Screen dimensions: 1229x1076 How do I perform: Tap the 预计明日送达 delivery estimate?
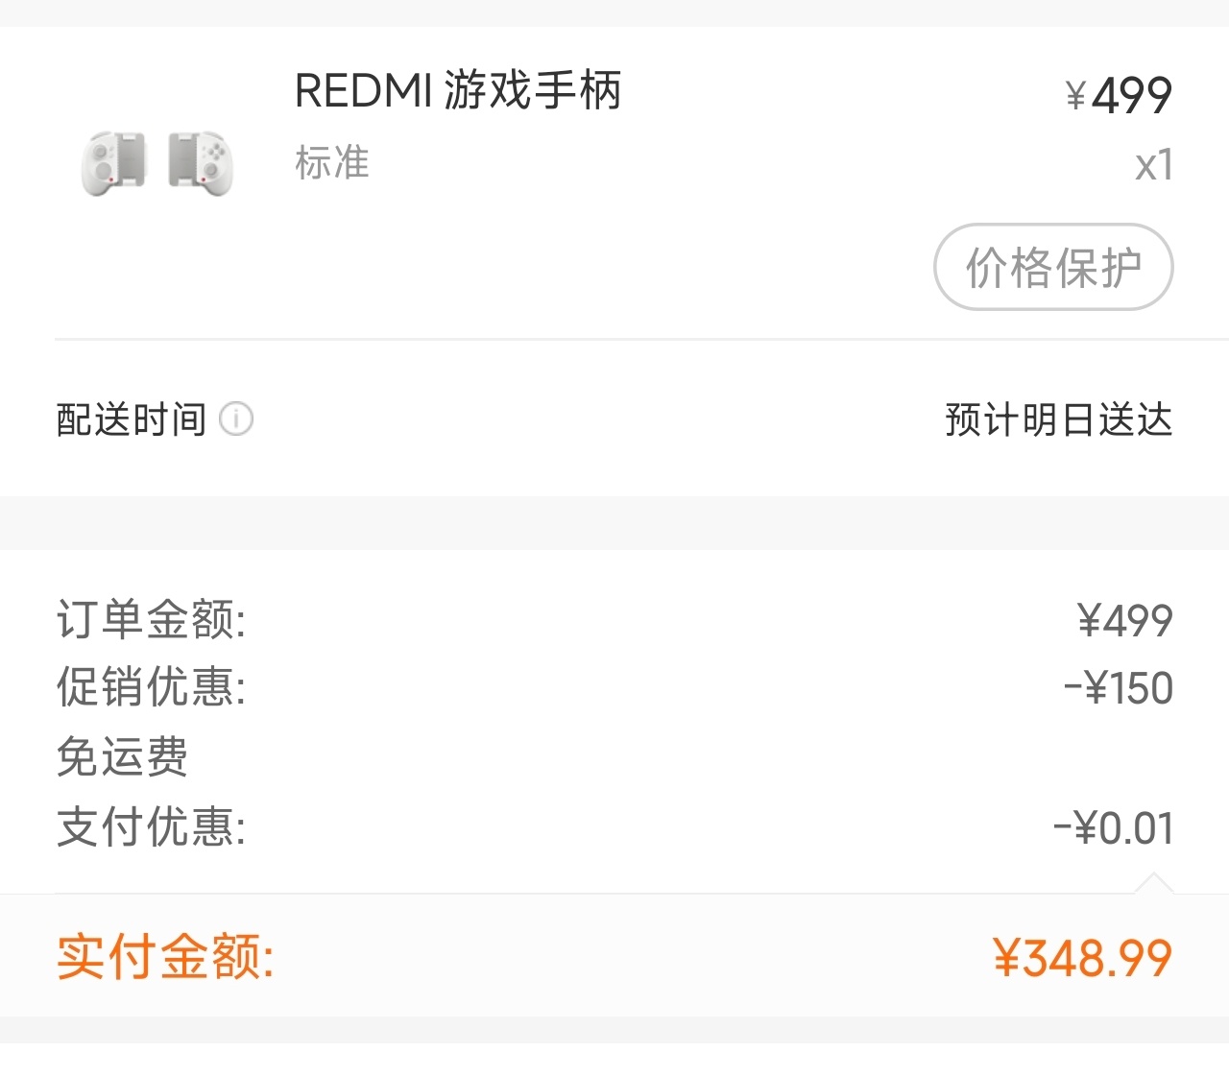pyautogui.click(x=1058, y=419)
